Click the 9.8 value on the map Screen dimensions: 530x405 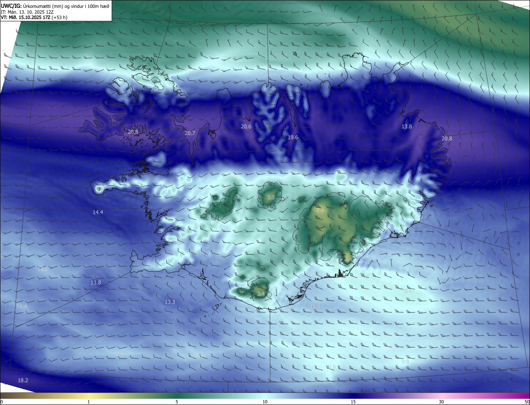click(405, 362)
